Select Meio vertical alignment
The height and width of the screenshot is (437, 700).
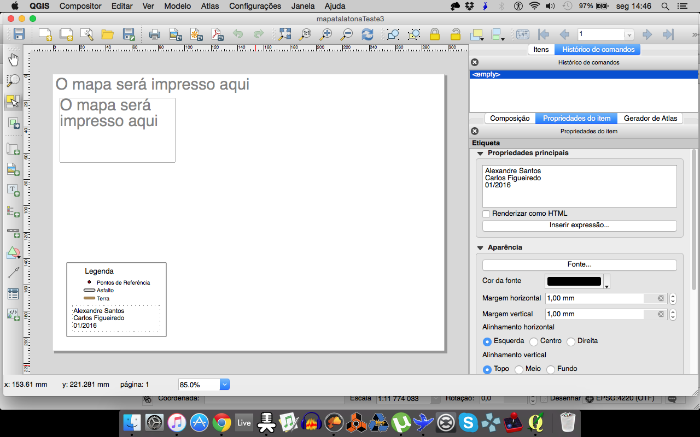tap(519, 369)
